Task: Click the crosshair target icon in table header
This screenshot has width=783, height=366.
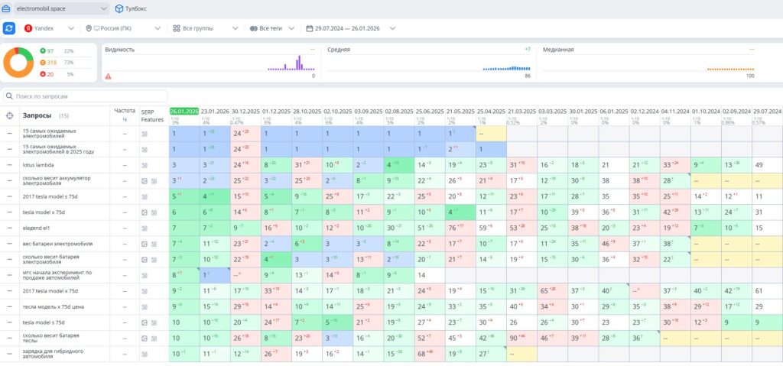Action: click(x=9, y=115)
